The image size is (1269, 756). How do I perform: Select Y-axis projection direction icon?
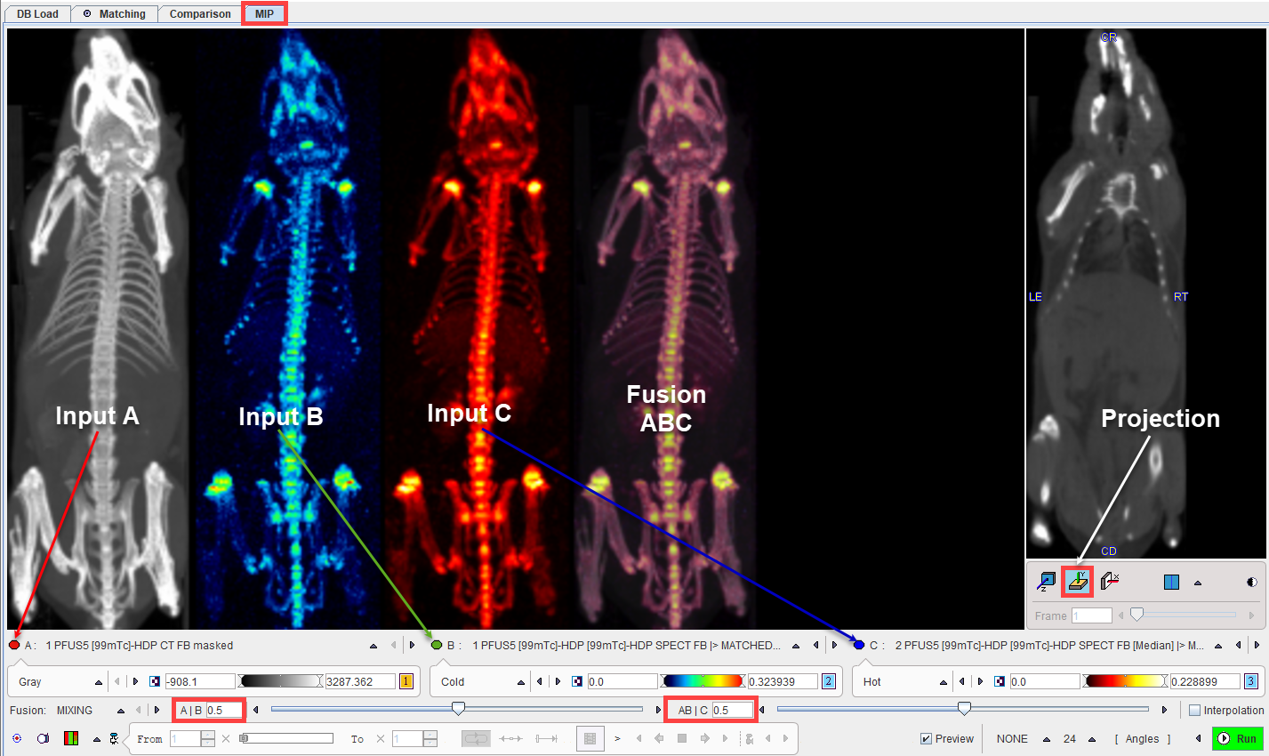(x=1078, y=582)
